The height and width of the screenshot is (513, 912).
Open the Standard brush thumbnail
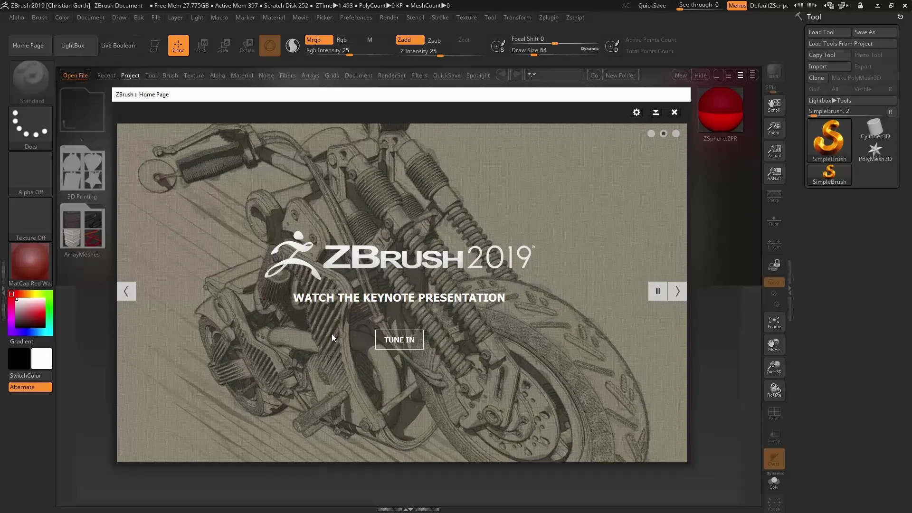point(31,82)
